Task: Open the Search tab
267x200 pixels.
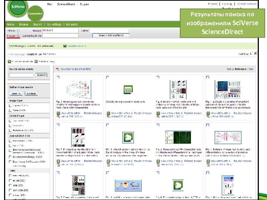Action: 37,24
